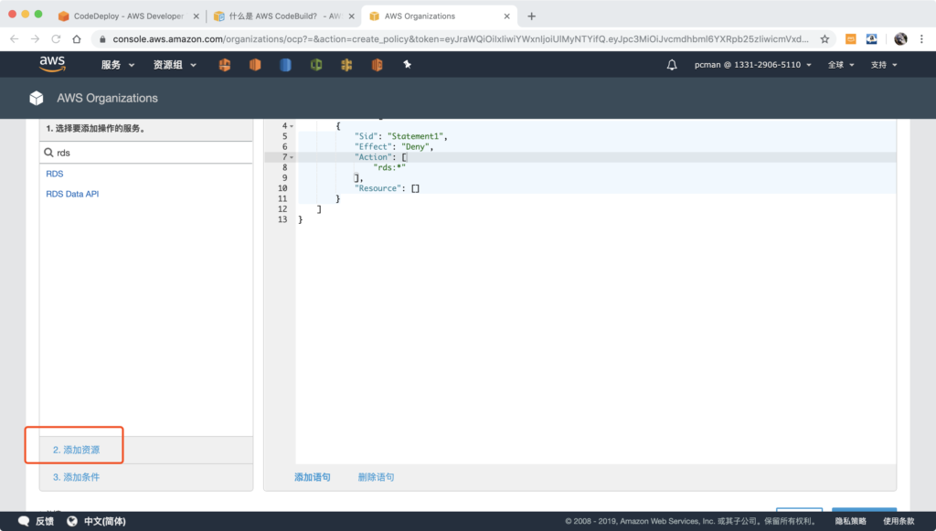
Task: Close the AWS Organizations tab
Action: 506,16
